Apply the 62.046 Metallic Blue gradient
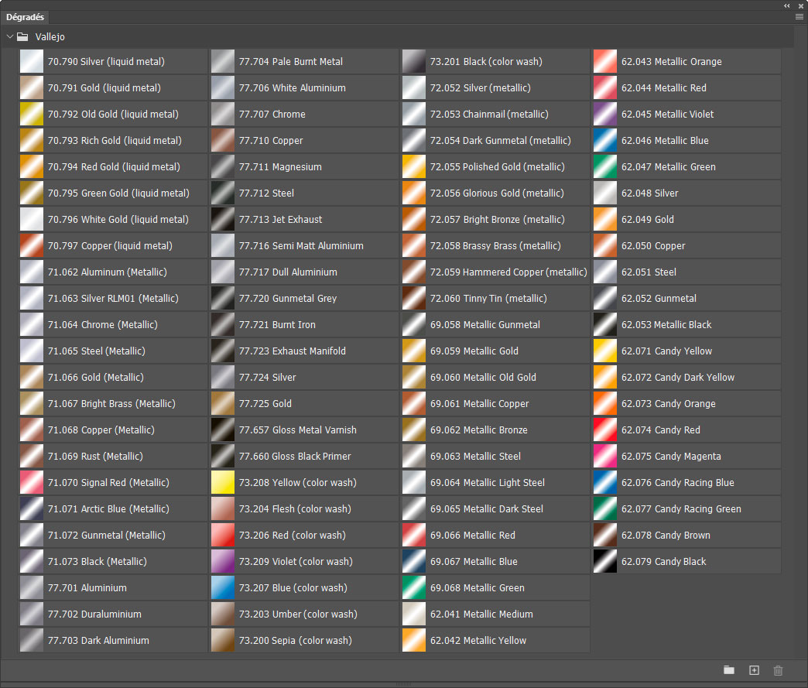This screenshot has height=688, width=808. pos(605,141)
